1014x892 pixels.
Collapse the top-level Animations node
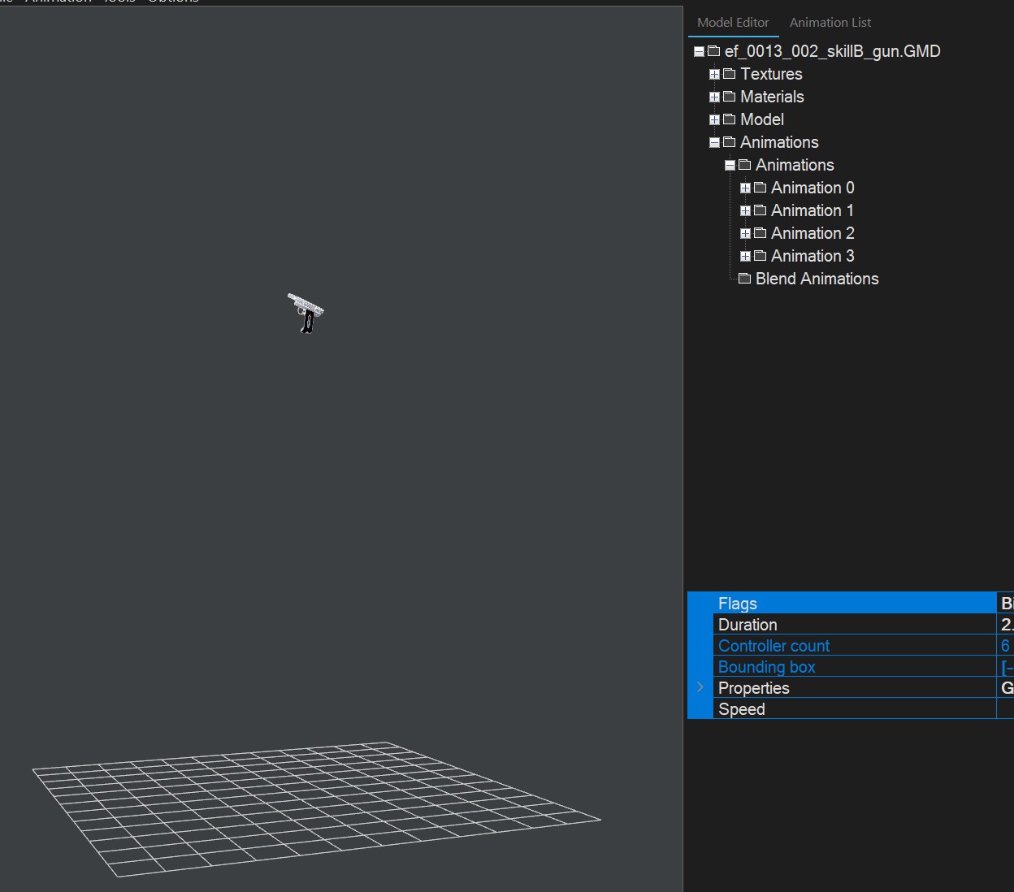click(x=714, y=142)
